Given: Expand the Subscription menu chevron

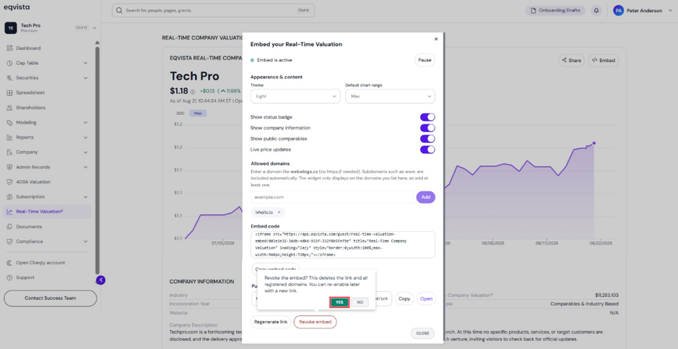Looking at the screenshot, I should click(85, 197).
